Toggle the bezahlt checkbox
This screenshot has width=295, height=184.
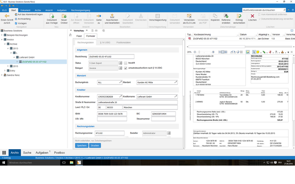point(125,63)
